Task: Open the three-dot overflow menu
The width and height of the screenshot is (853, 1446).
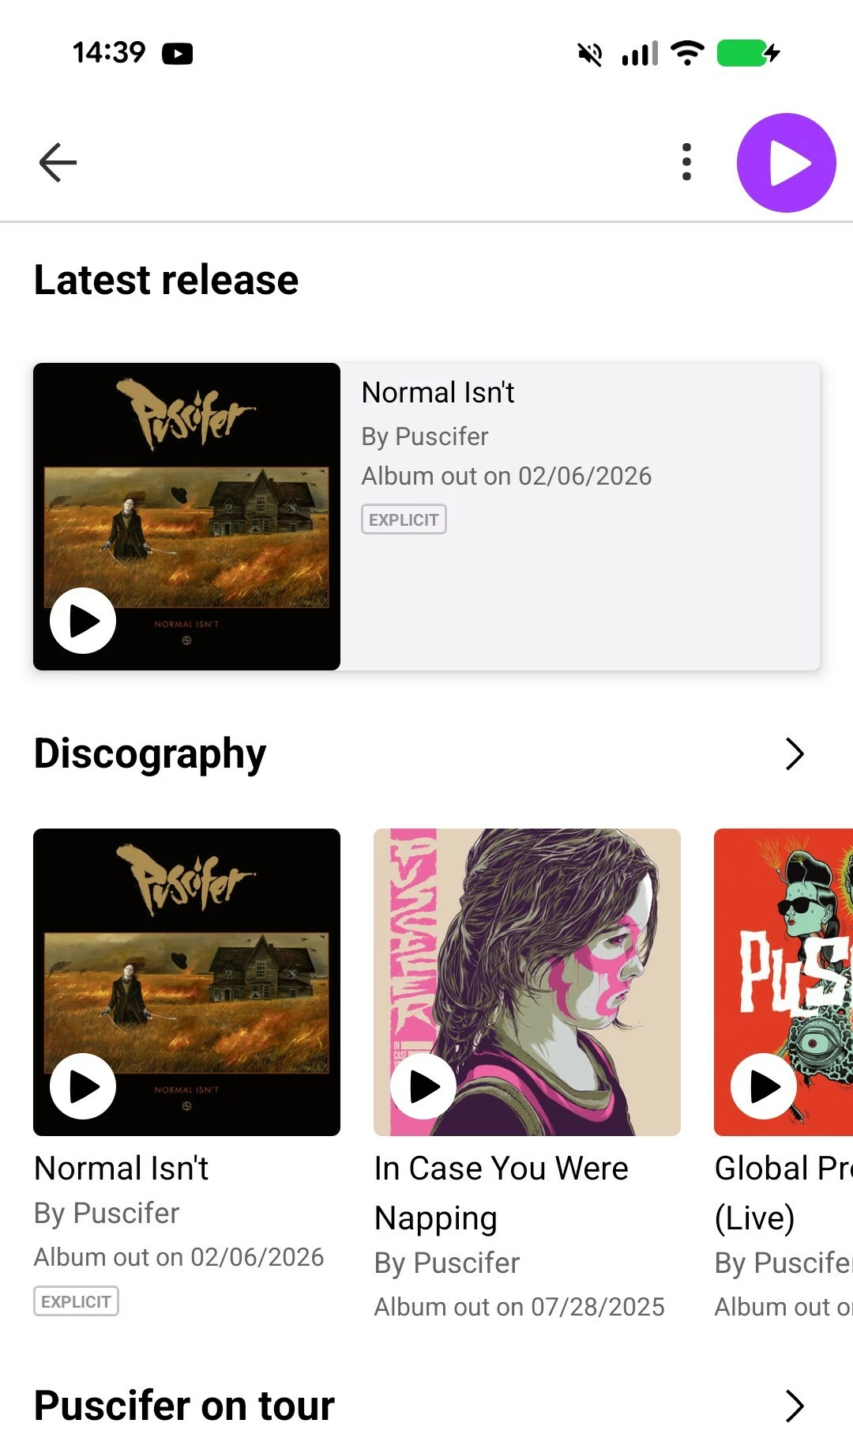Action: tap(686, 162)
